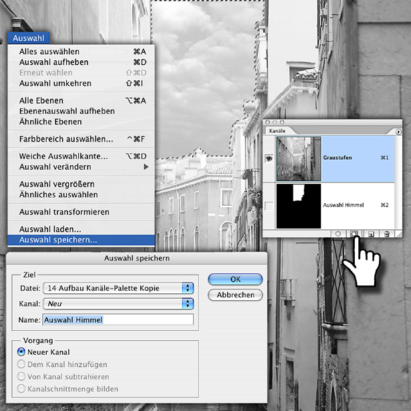
Task: Show the Auswahl Himmel channel visibility box
Action: click(269, 206)
